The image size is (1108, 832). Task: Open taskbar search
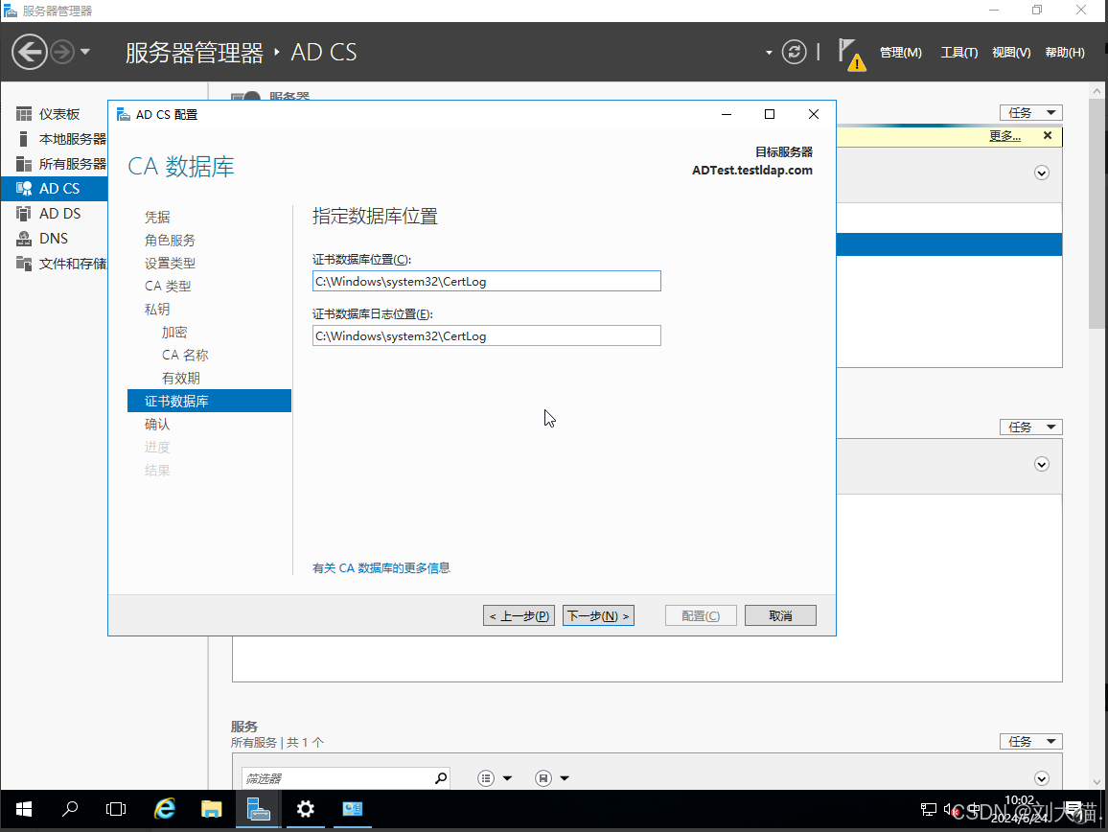click(x=70, y=809)
